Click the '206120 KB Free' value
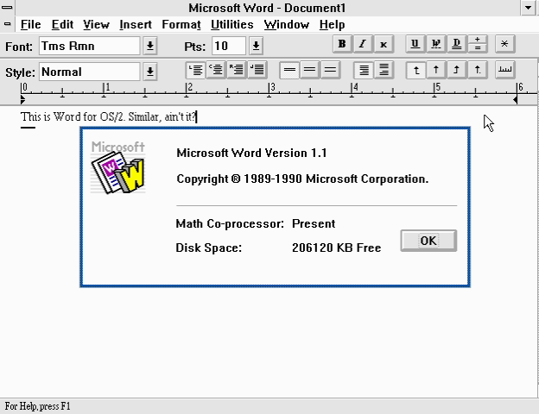539x414 pixels. coord(337,248)
